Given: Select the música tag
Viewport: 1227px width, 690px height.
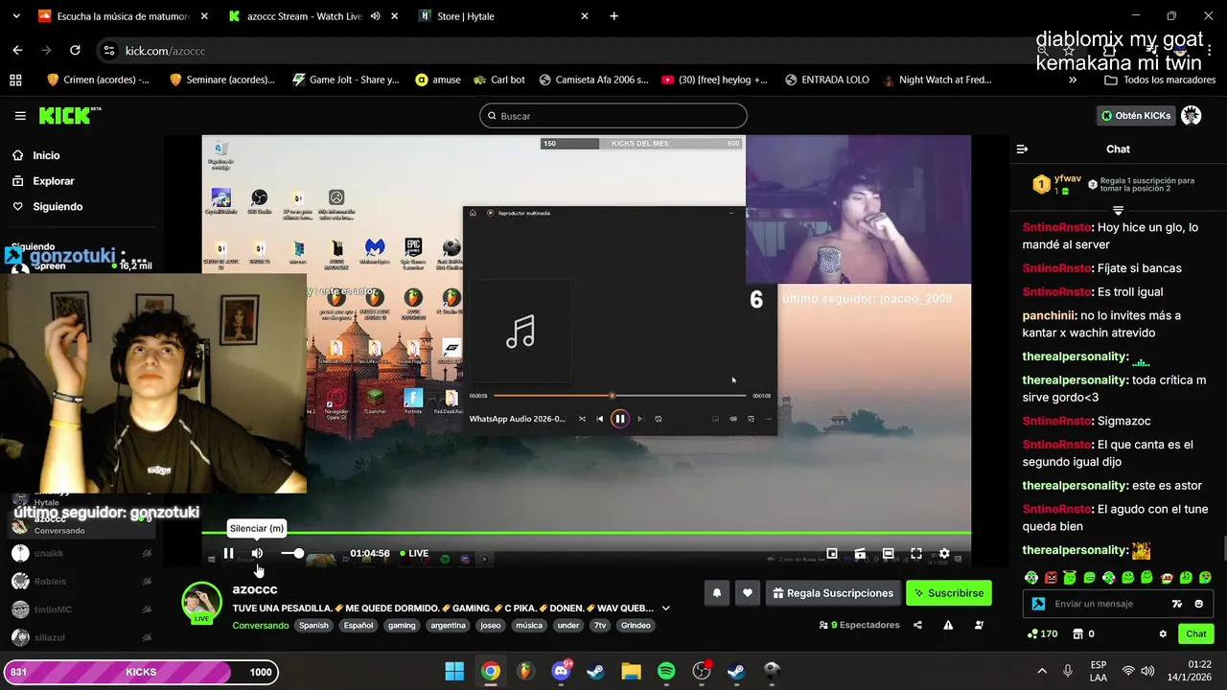Looking at the screenshot, I should (528, 625).
